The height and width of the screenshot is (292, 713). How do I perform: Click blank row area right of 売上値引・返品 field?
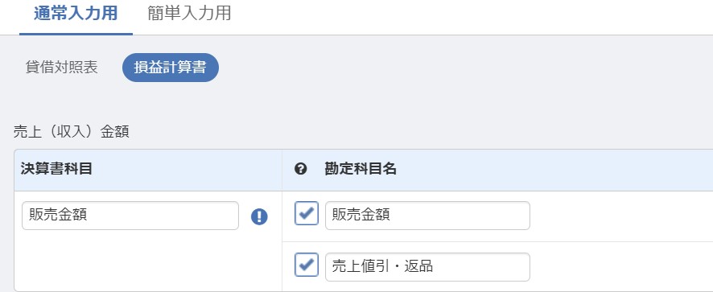point(621,267)
